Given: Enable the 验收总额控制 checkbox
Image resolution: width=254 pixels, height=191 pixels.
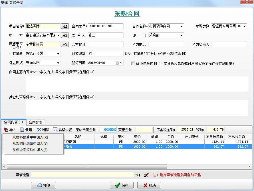Looking at the screenshot, I should click(x=133, y=63).
